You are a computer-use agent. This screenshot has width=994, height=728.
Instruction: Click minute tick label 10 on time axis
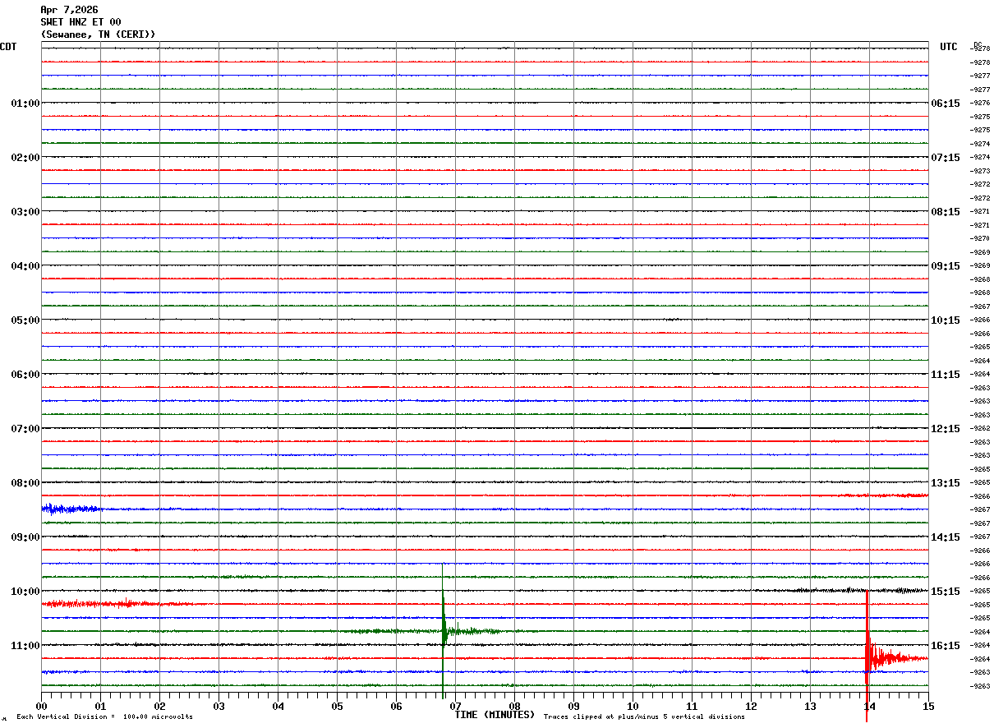pyautogui.click(x=633, y=706)
